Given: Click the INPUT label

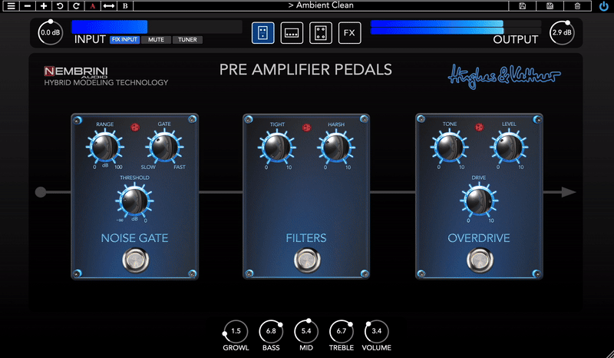Looking at the screenshot, I should 90,40.
